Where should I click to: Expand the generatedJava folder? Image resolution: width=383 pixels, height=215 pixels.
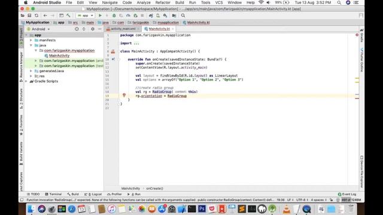[x=31, y=71]
